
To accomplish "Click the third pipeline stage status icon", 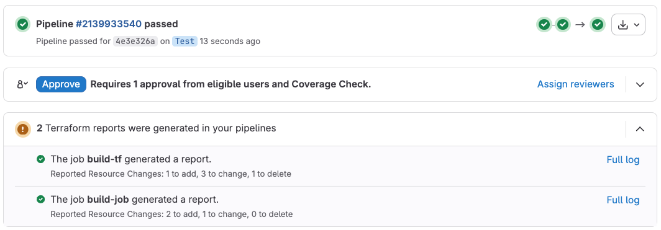I will (x=597, y=25).
